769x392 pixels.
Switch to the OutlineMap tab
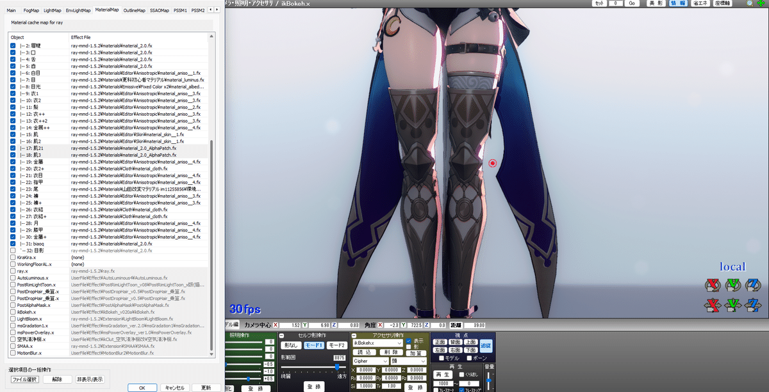click(134, 10)
